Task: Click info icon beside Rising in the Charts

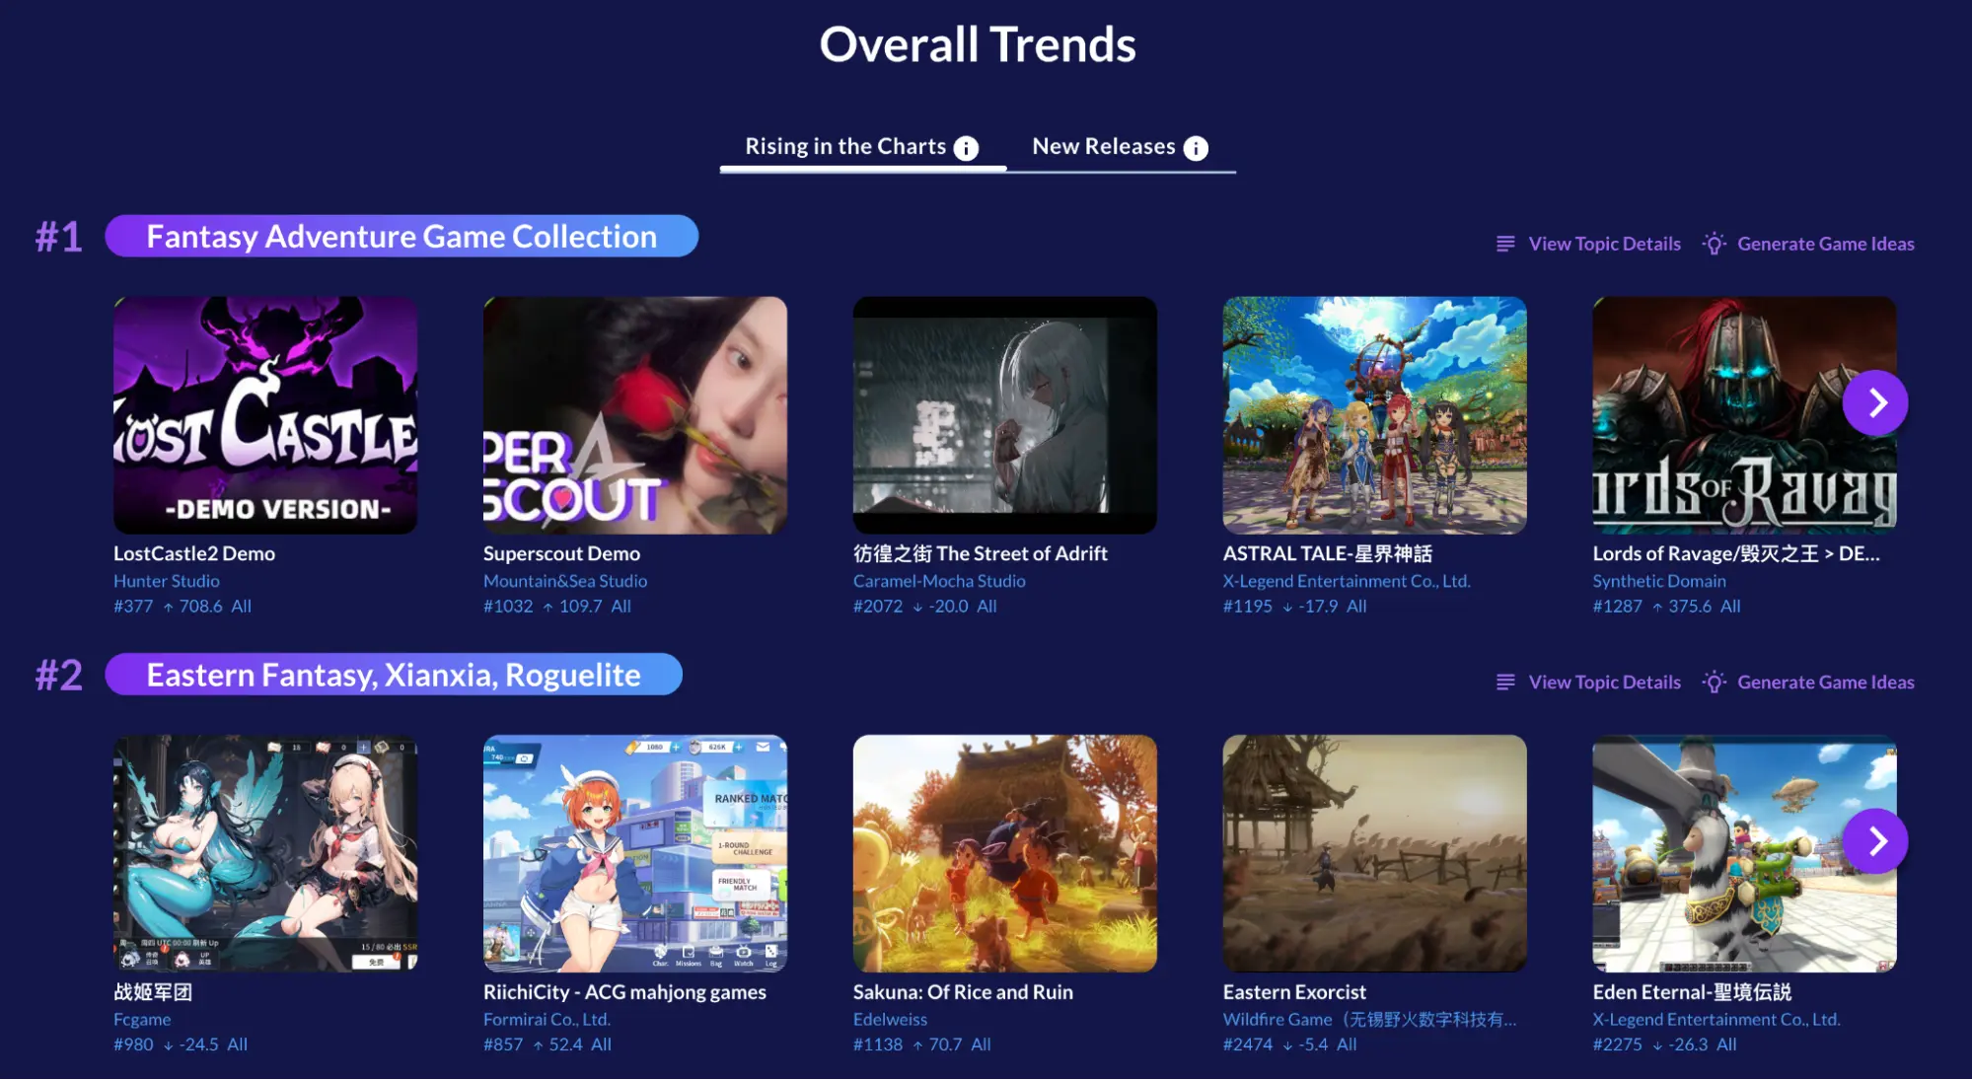Action: click(x=966, y=148)
